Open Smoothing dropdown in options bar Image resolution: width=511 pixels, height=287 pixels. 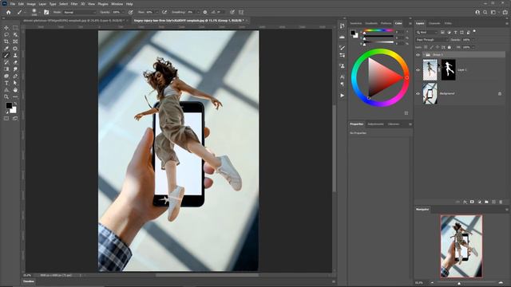pyautogui.click(x=199, y=12)
